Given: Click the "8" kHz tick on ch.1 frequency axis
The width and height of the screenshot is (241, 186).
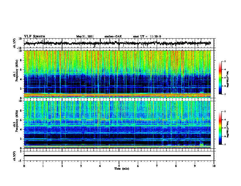Looking at the screenshot, I should [x=21, y=60].
